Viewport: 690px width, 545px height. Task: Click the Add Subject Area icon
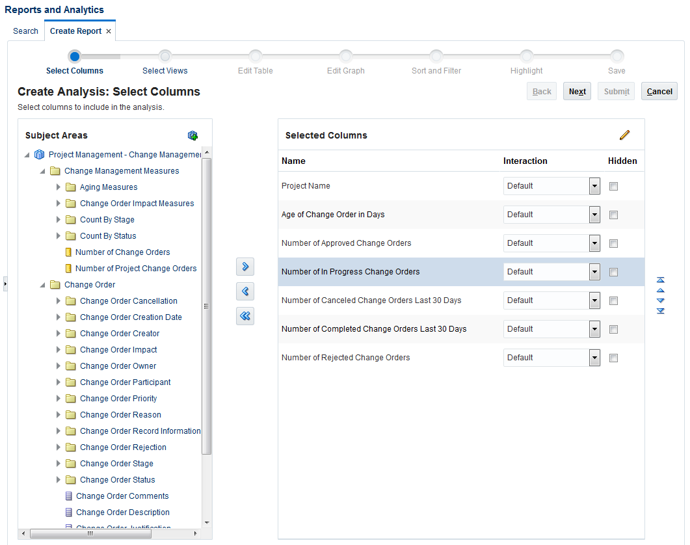pyautogui.click(x=192, y=135)
